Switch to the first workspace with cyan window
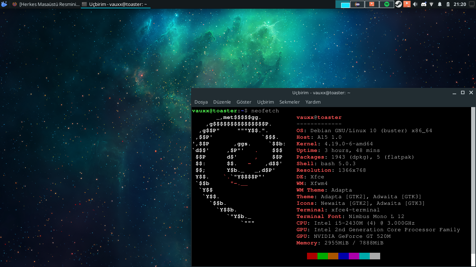Image resolution: width=476 pixels, height=267 pixels. [x=343, y=5]
